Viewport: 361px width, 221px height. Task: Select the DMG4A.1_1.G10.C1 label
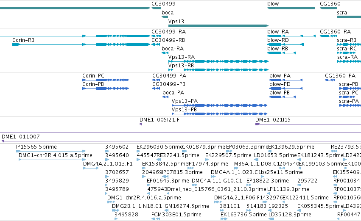pos(217,181)
